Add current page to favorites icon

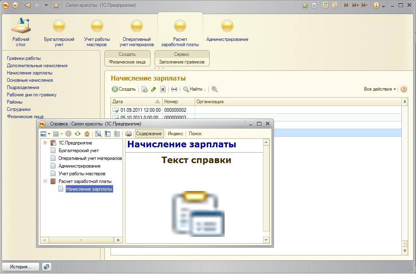[x=314, y=5]
